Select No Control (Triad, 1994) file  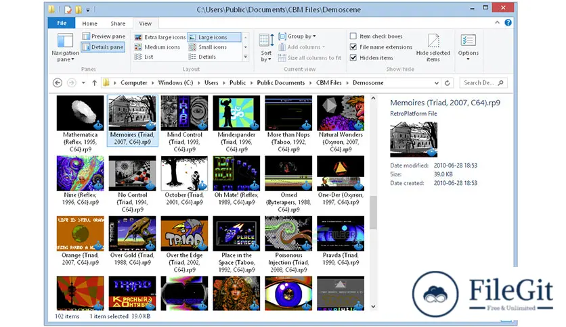pyautogui.click(x=132, y=184)
